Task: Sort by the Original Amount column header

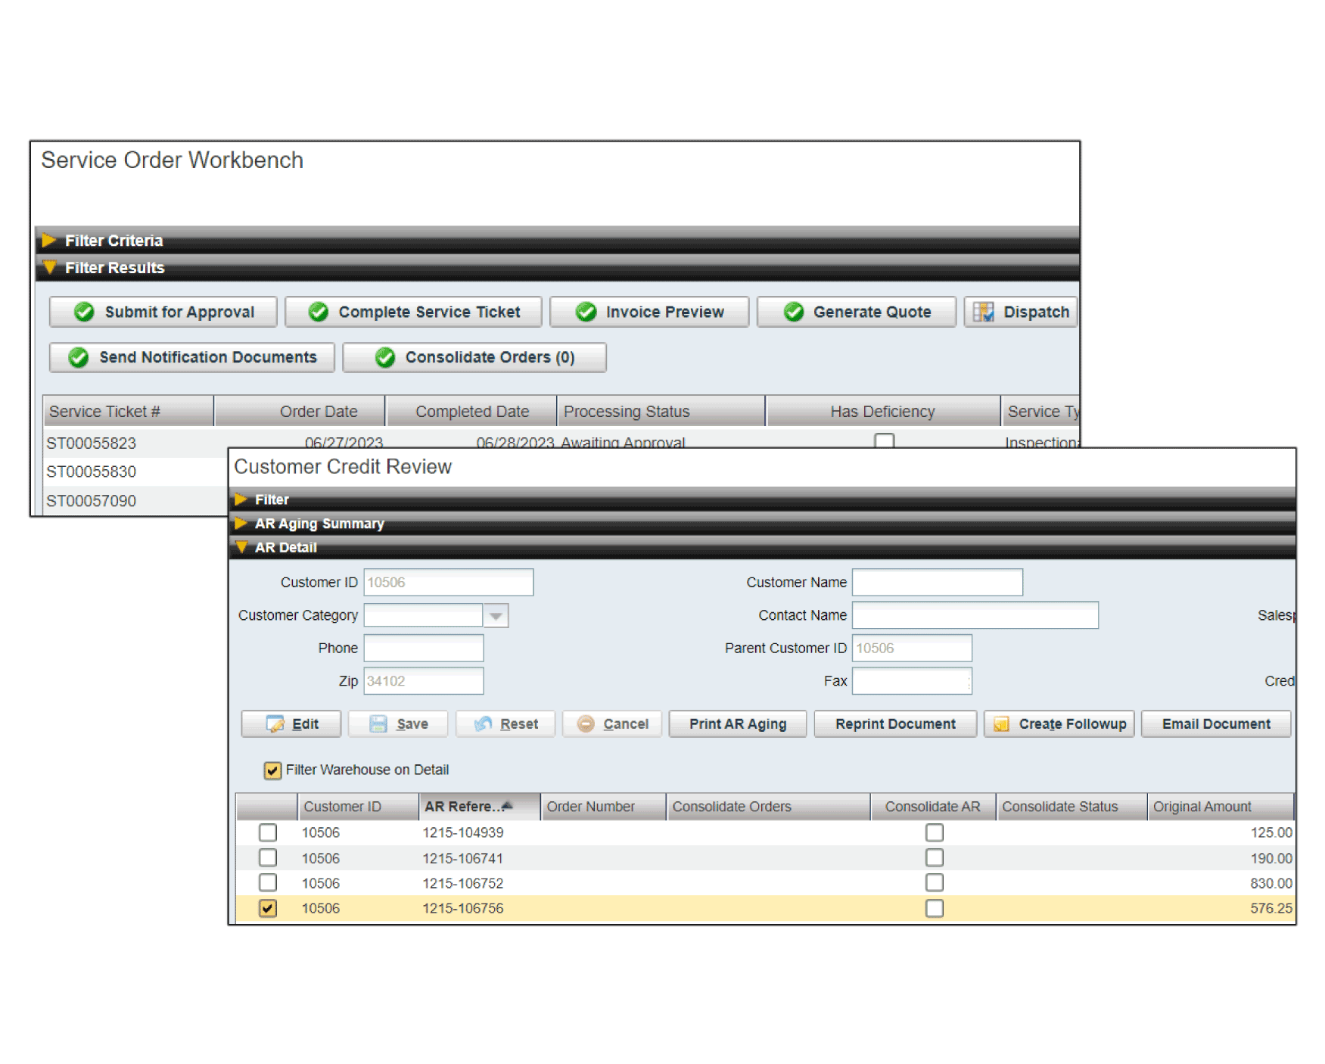Action: [x=1218, y=807]
